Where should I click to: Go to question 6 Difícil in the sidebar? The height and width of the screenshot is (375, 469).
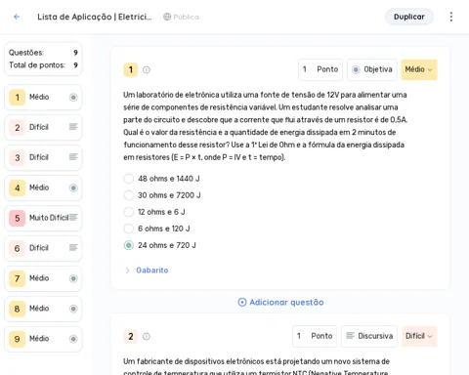[x=43, y=248]
